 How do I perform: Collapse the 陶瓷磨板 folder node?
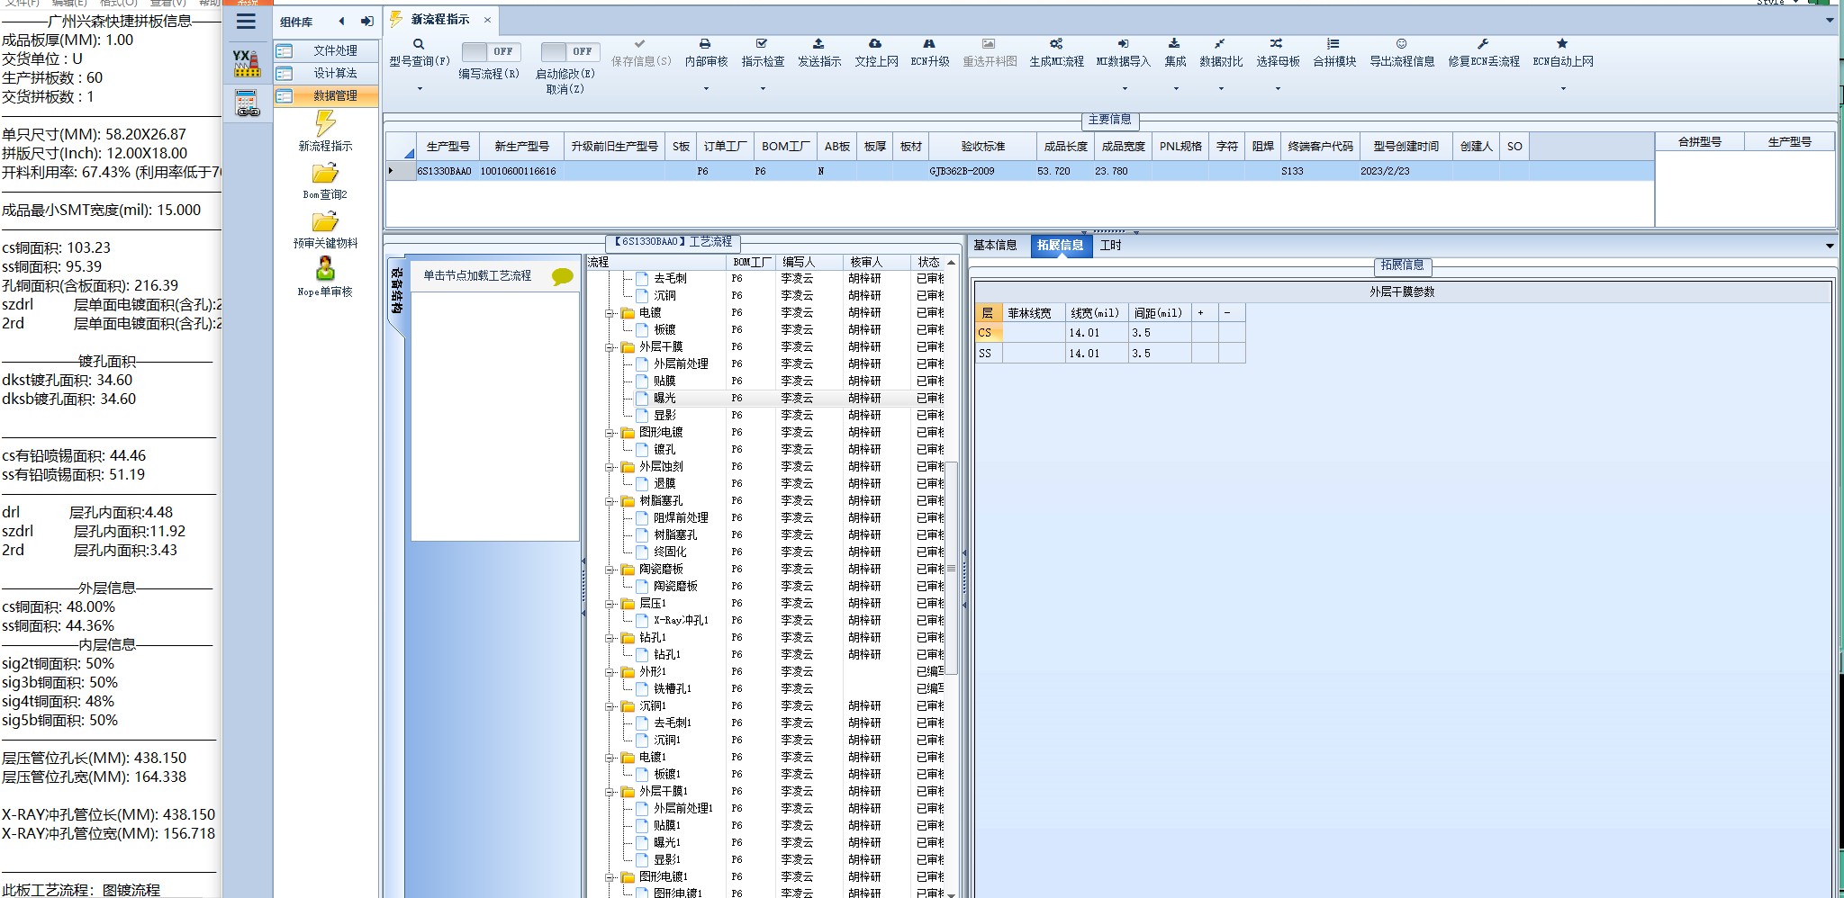coord(610,570)
